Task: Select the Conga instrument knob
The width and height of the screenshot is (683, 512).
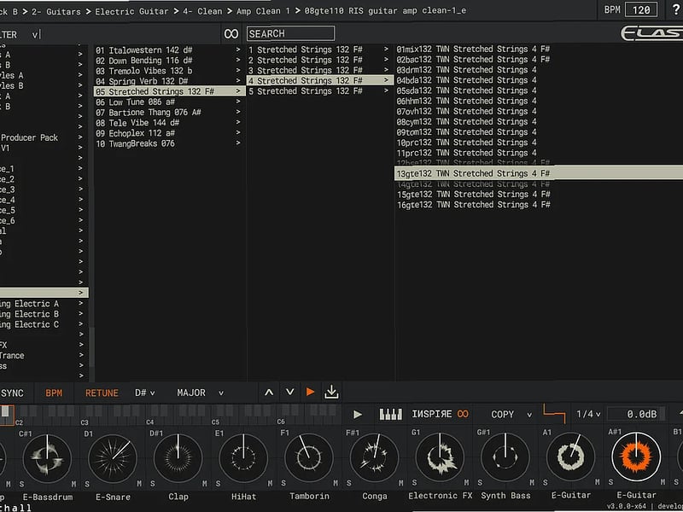Action: [374, 458]
